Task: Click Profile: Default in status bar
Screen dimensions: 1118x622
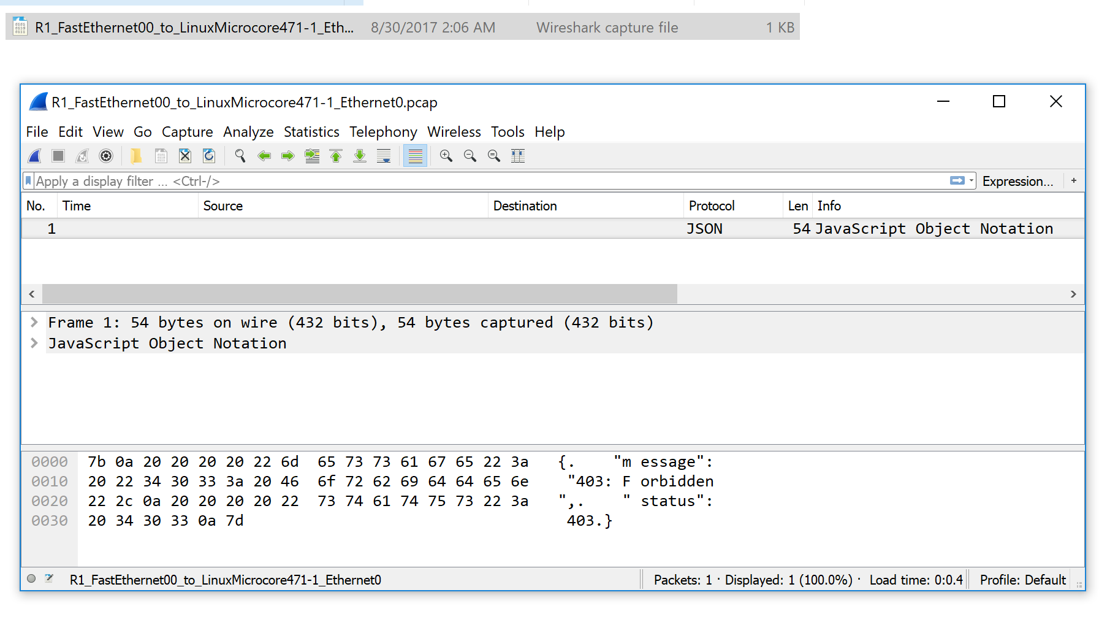Action: (1022, 580)
